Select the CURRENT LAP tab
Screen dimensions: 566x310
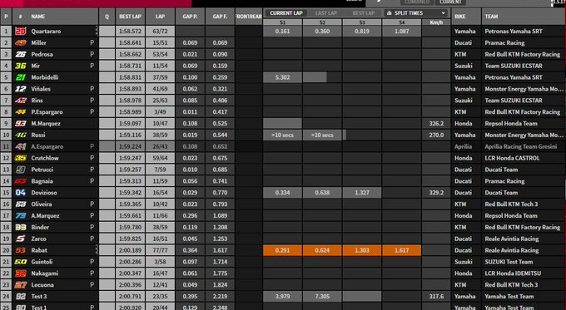286,13
